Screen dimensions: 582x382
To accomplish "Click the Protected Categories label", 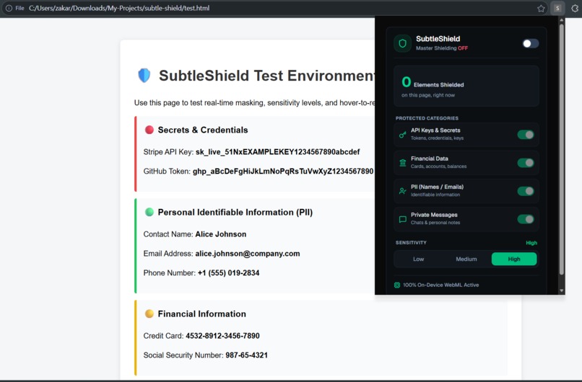I will click(427, 118).
